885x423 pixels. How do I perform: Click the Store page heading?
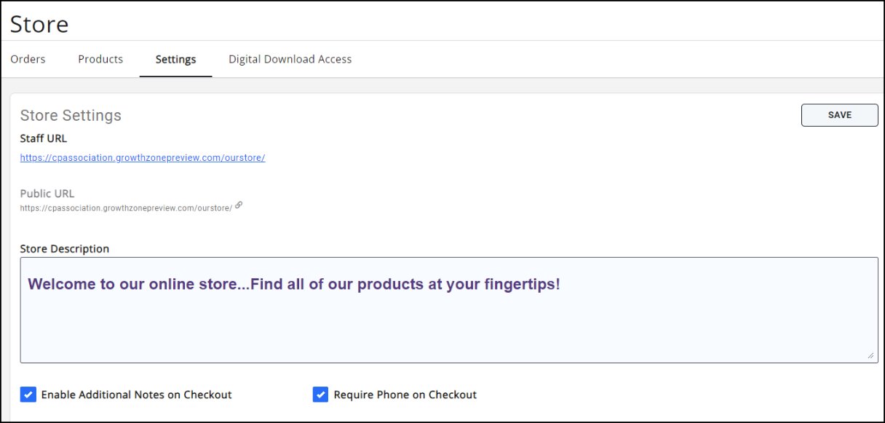click(39, 24)
